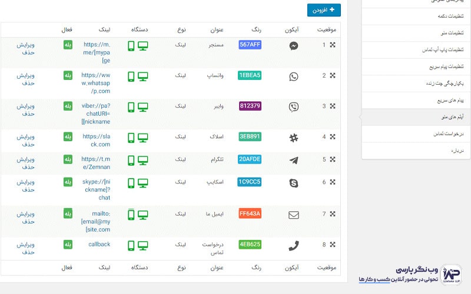
Task: Open the https://t.me/Zemnan link
Action: click(95, 163)
